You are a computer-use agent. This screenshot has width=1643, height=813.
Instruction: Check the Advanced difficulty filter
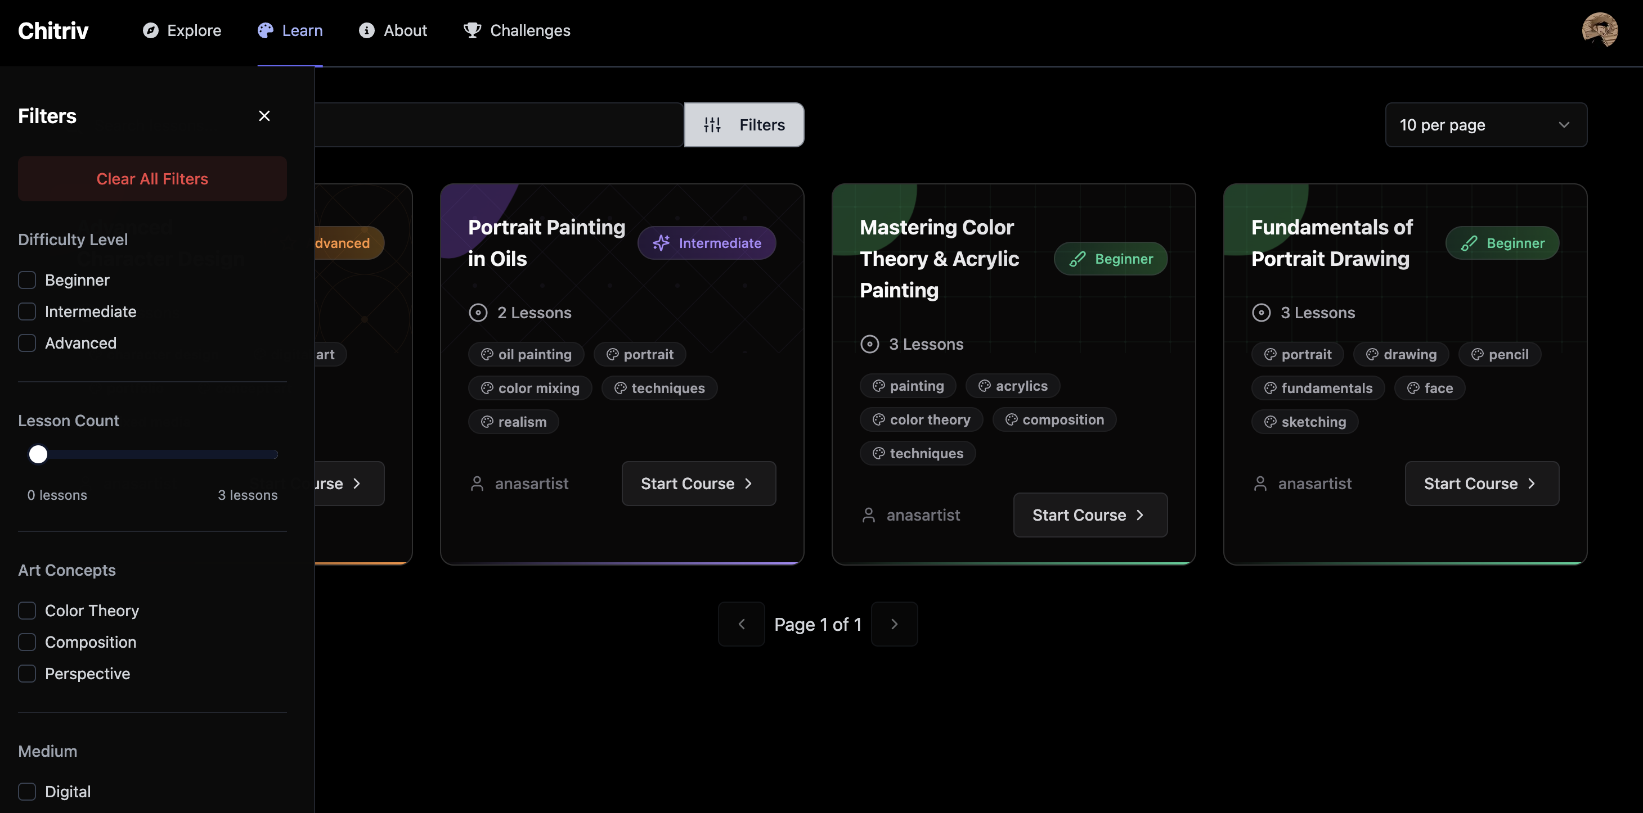pos(27,344)
